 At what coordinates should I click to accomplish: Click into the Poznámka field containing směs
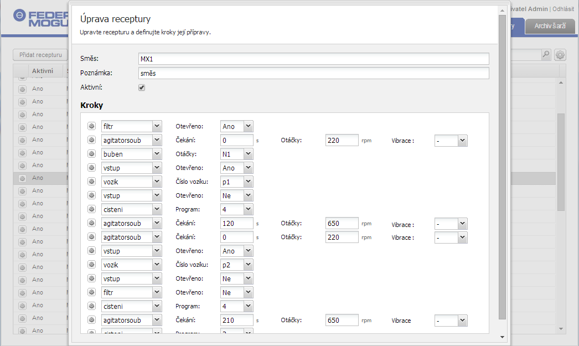tap(313, 73)
